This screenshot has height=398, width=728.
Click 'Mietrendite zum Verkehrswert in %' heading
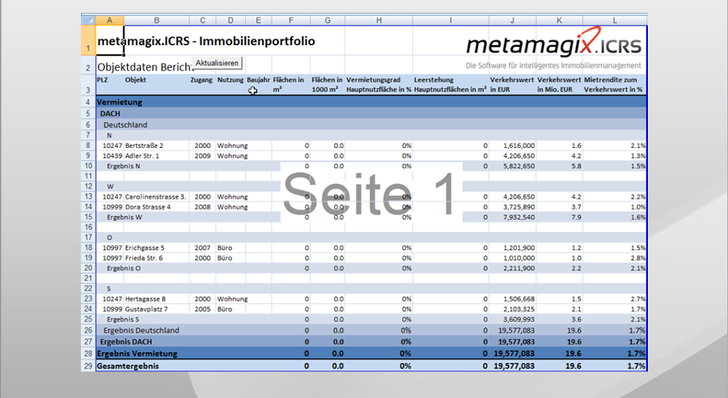(x=615, y=84)
